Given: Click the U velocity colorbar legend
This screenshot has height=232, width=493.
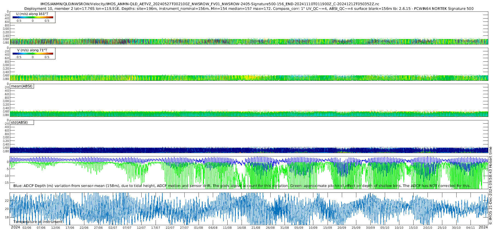Looking at the screenshot, I should coord(33,17).
